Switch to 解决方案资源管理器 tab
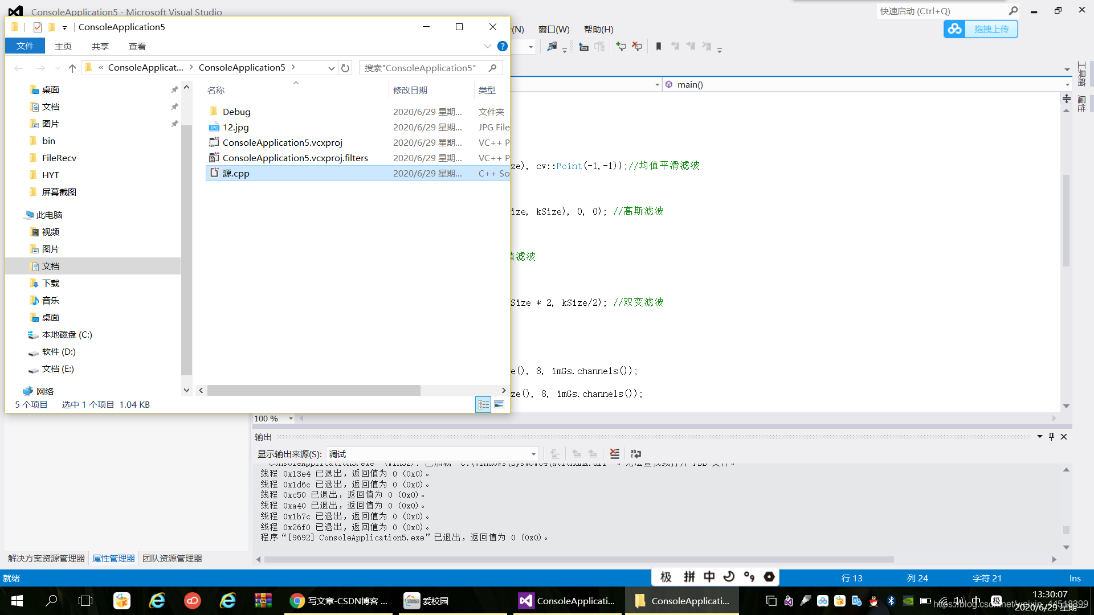Viewport: 1094px width, 615px height. tap(46, 558)
